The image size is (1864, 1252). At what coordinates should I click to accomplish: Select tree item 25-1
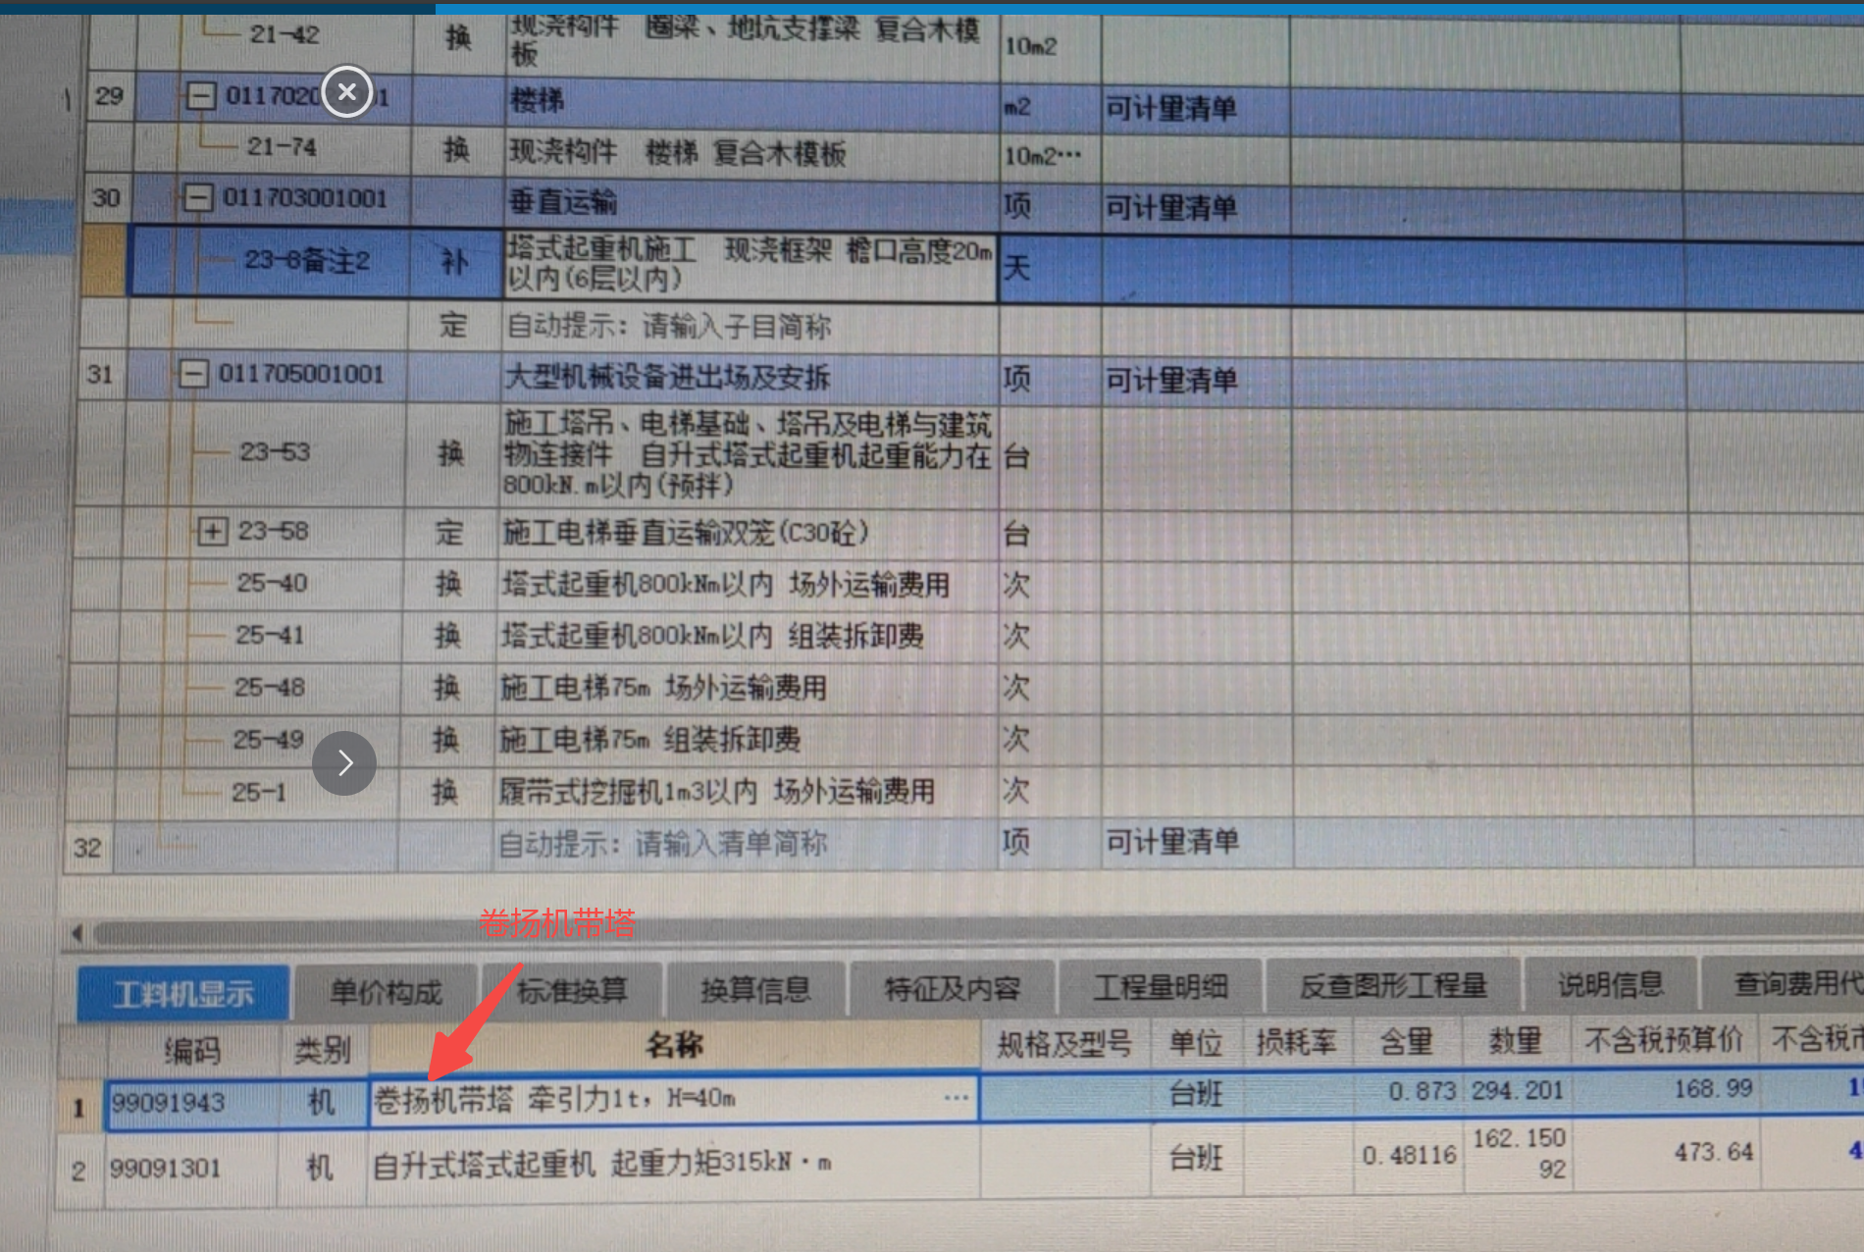click(259, 792)
